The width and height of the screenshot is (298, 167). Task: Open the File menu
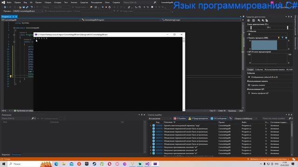(9, 2)
